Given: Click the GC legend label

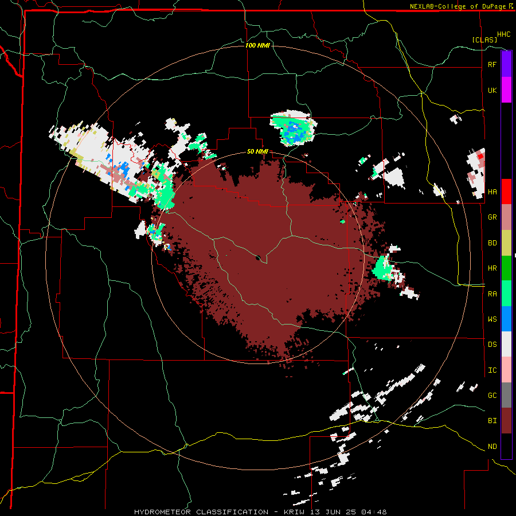Looking at the screenshot, I should 492,396.
